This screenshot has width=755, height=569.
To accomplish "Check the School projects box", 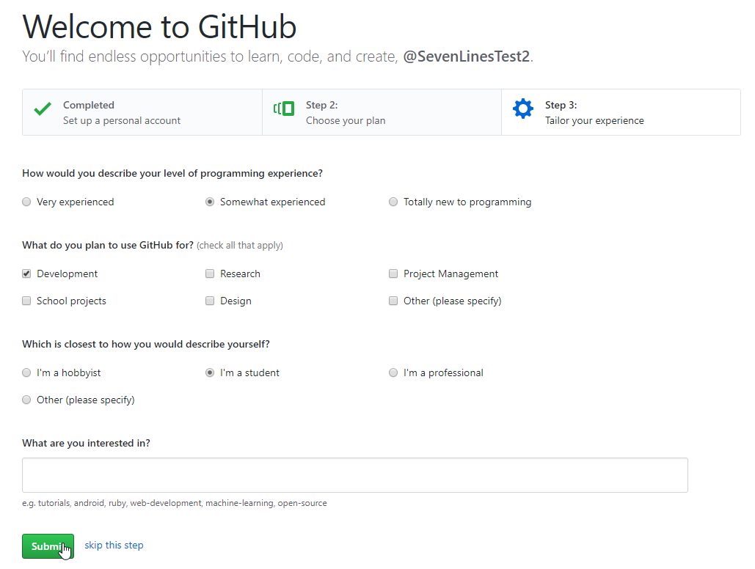I will (x=27, y=301).
